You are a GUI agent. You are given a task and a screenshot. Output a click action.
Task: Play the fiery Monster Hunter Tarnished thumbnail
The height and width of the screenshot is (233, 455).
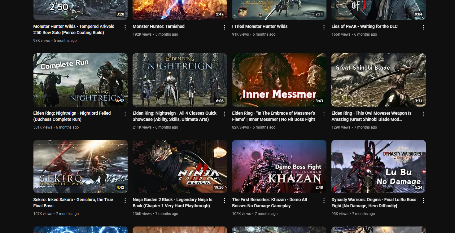tap(180, 9)
